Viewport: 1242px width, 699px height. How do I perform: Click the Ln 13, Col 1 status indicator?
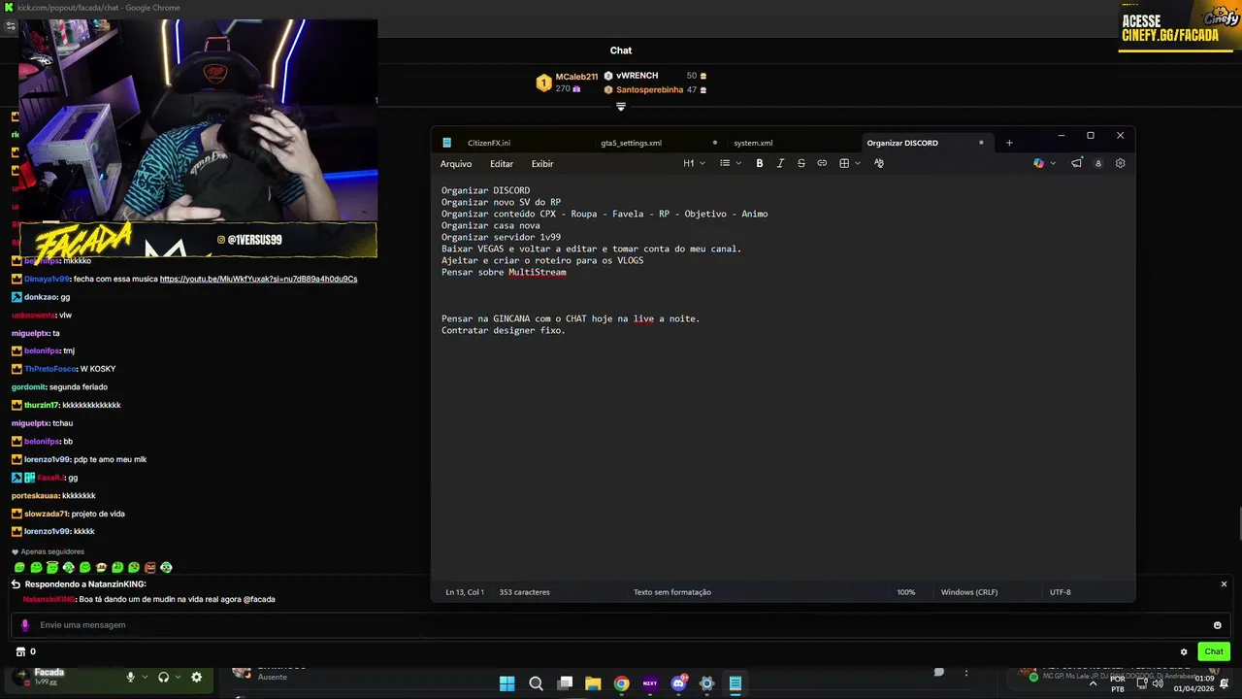(x=465, y=592)
